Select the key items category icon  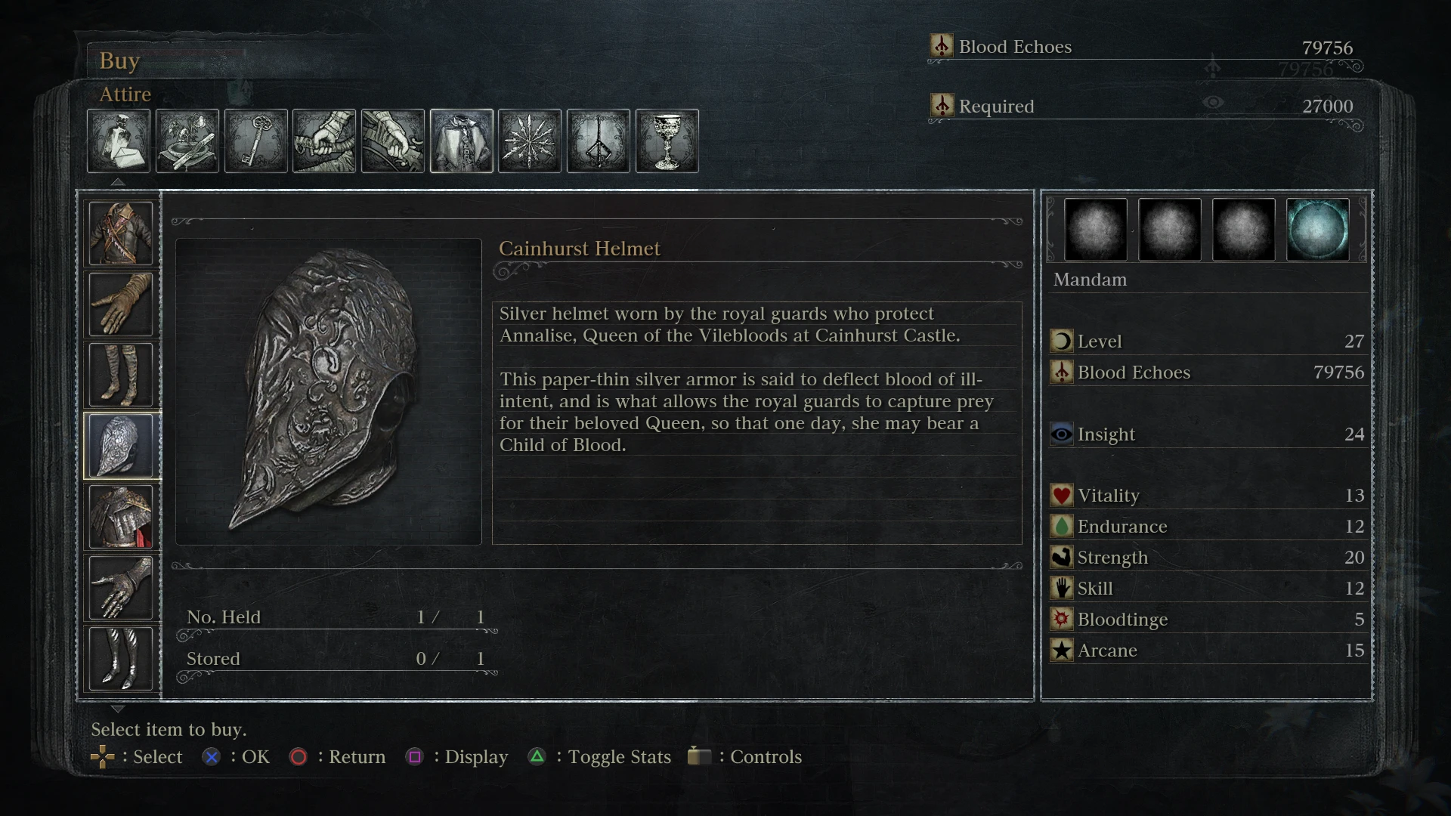(x=255, y=141)
